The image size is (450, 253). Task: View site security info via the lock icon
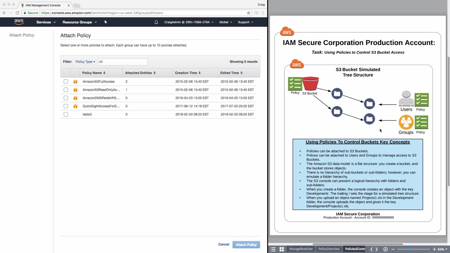(x=25, y=13)
